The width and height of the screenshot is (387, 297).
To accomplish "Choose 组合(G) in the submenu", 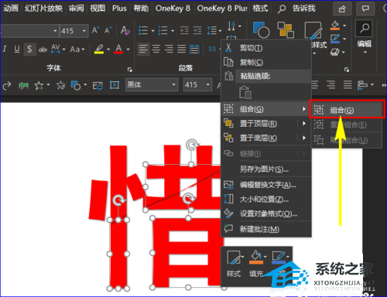I will click(x=347, y=111).
